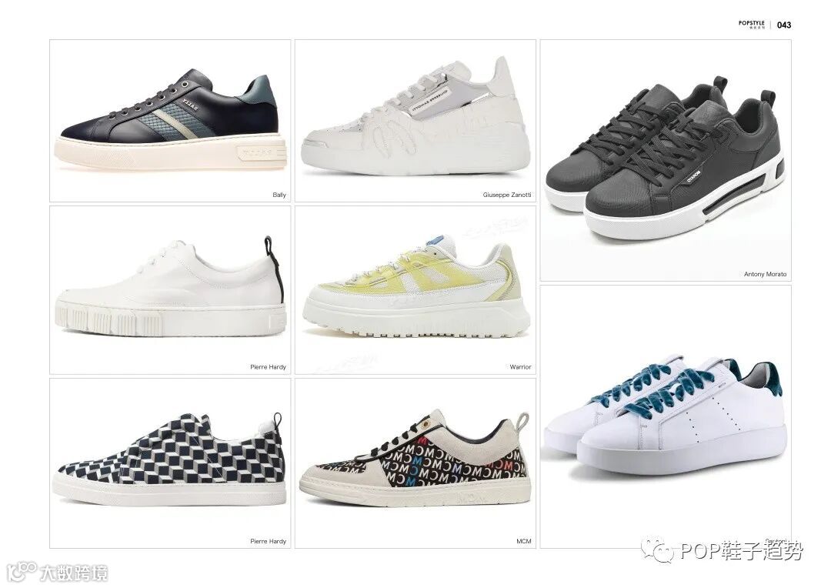Open the Antony Morato black sneakers image

pyautogui.click(x=665, y=158)
